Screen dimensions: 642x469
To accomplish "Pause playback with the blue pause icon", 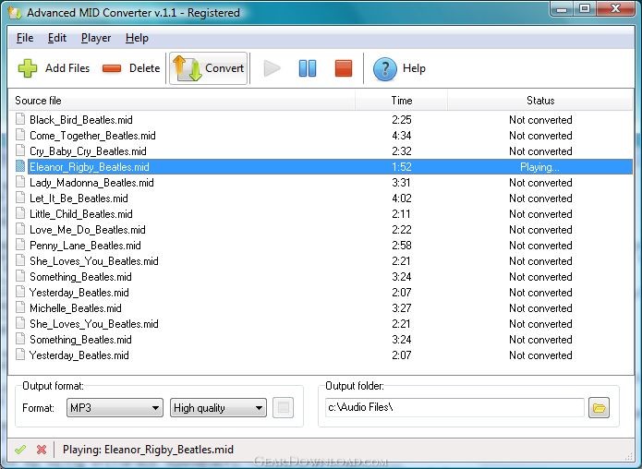I will click(308, 68).
